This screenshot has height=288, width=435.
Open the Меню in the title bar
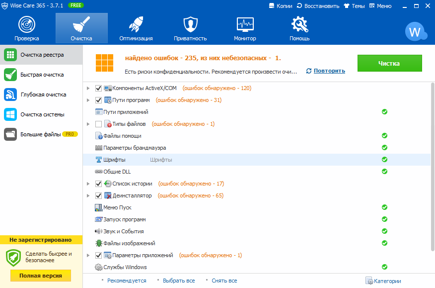380,6
